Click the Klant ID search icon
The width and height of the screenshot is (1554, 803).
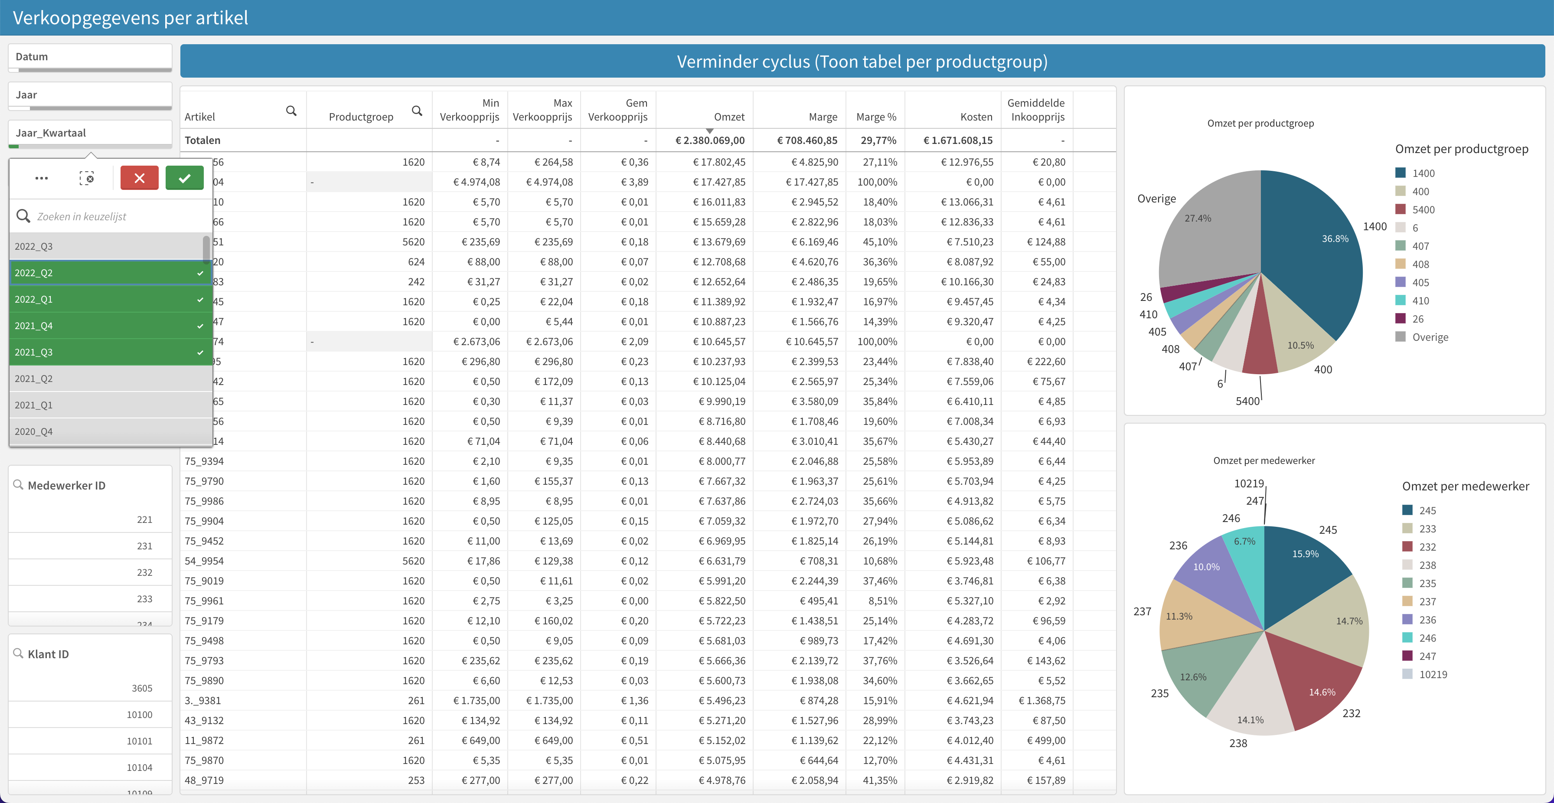pyautogui.click(x=18, y=653)
